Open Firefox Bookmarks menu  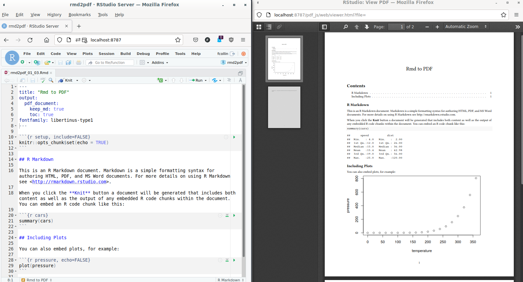point(79,15)
